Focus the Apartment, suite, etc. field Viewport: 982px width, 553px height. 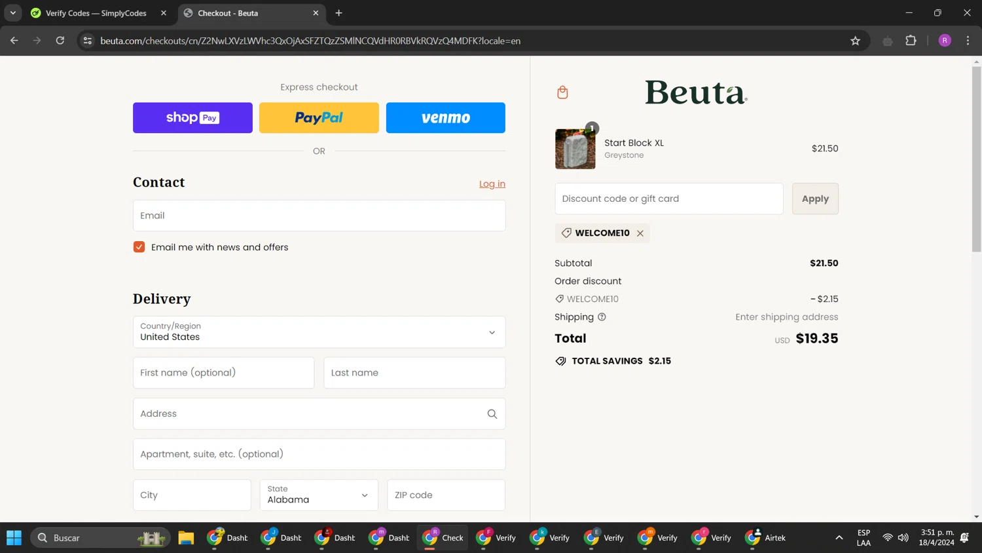pos(319,454)
